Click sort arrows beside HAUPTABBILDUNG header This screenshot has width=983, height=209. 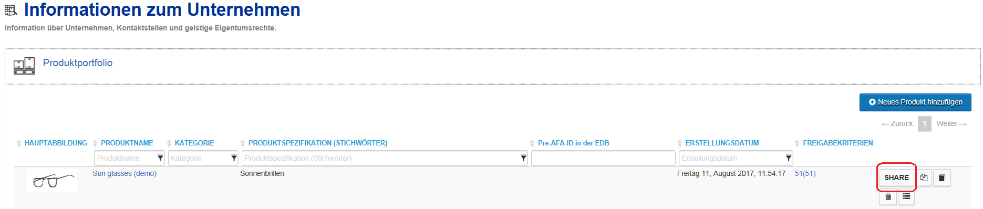point(19,143)
